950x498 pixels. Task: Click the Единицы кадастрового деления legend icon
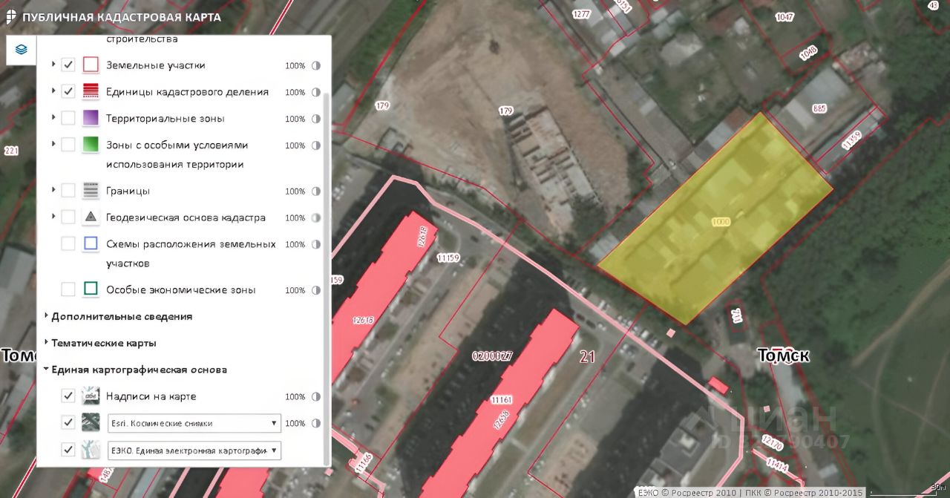coord(91,92)
